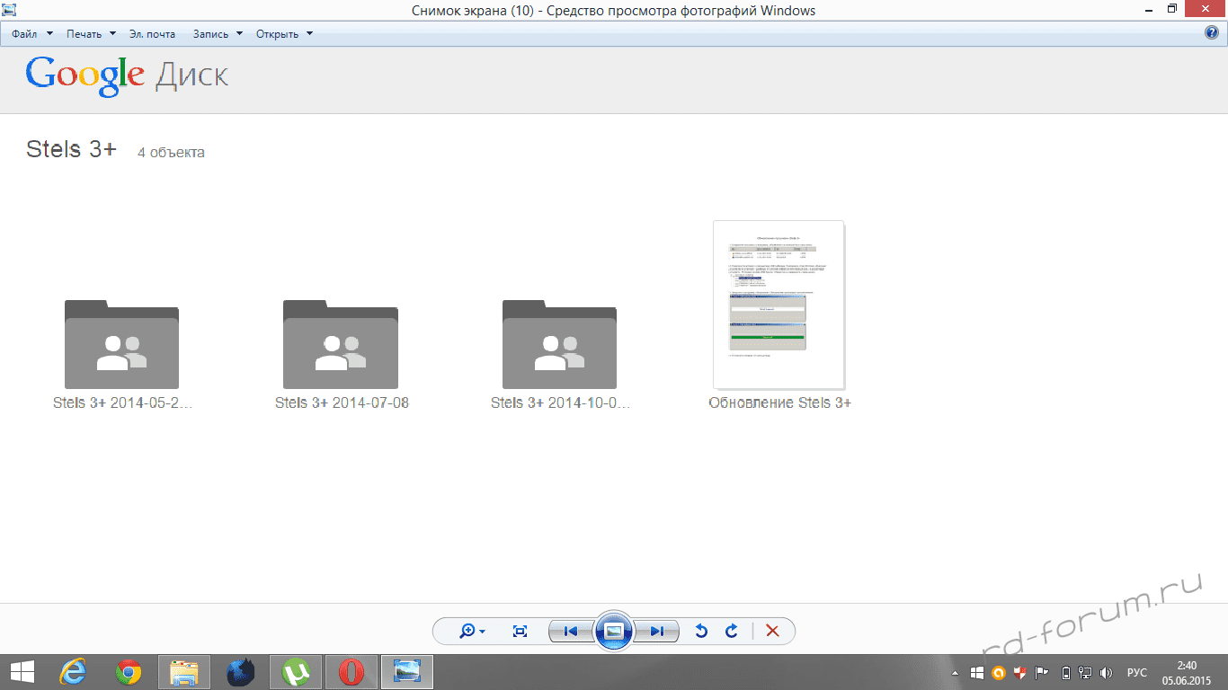This screenshot has height=690, width=1228.
Task: Open Google Chrome from the taskbar
Action: pyautogui.click(x=129, y=672)
